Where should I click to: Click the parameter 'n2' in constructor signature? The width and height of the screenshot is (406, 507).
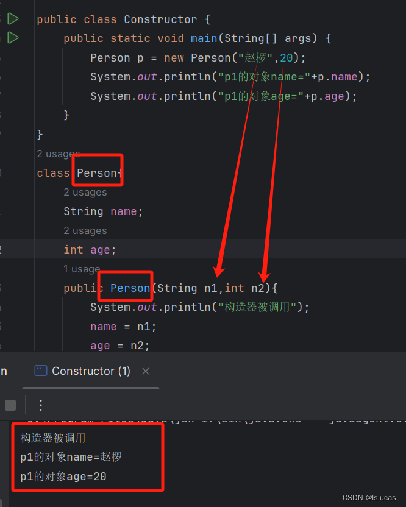(258, 288)
